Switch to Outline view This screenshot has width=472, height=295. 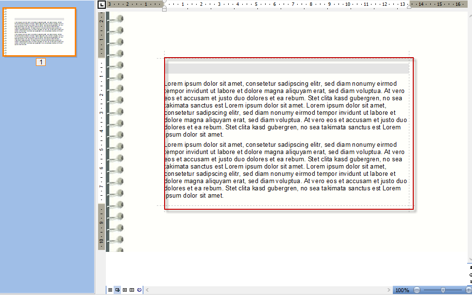click(x=132, y=290)
